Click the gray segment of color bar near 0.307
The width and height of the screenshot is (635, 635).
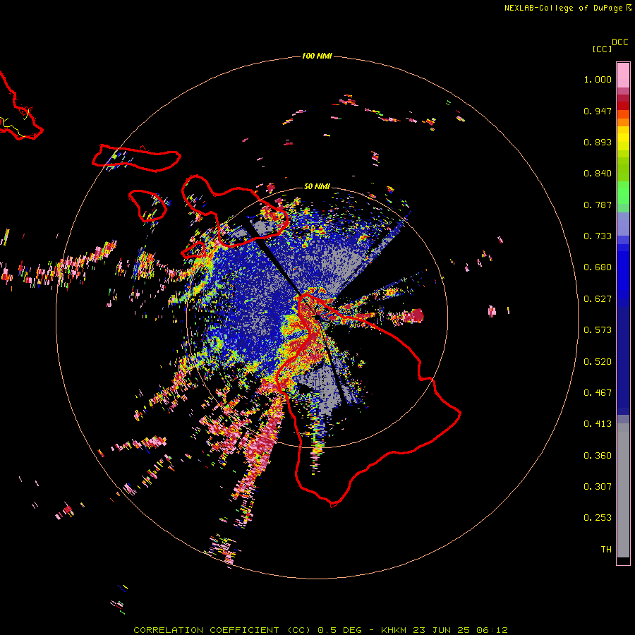point(623,490)
